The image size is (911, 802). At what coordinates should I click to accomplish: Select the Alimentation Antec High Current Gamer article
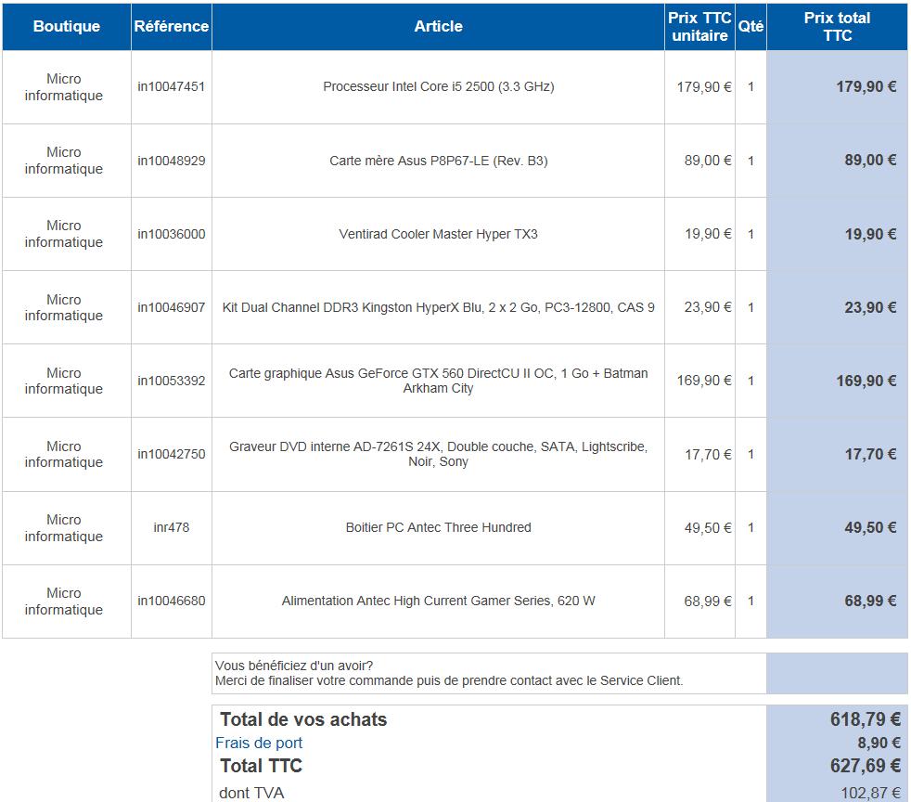(x=438, y=601)
